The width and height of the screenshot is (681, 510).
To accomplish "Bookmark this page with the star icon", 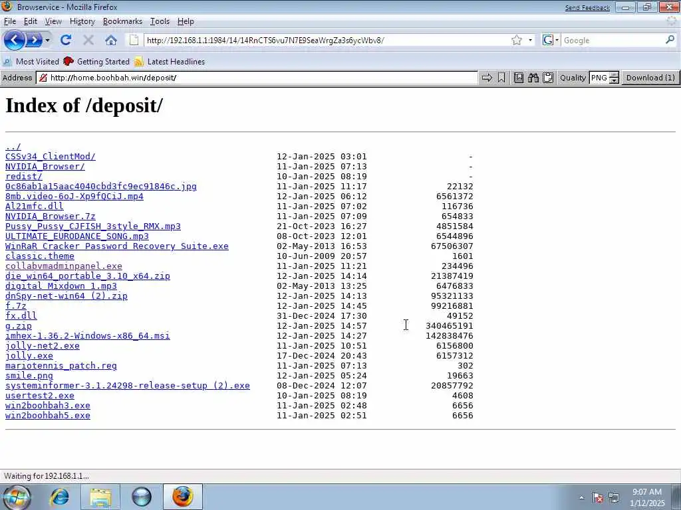I will click(516, 41).
